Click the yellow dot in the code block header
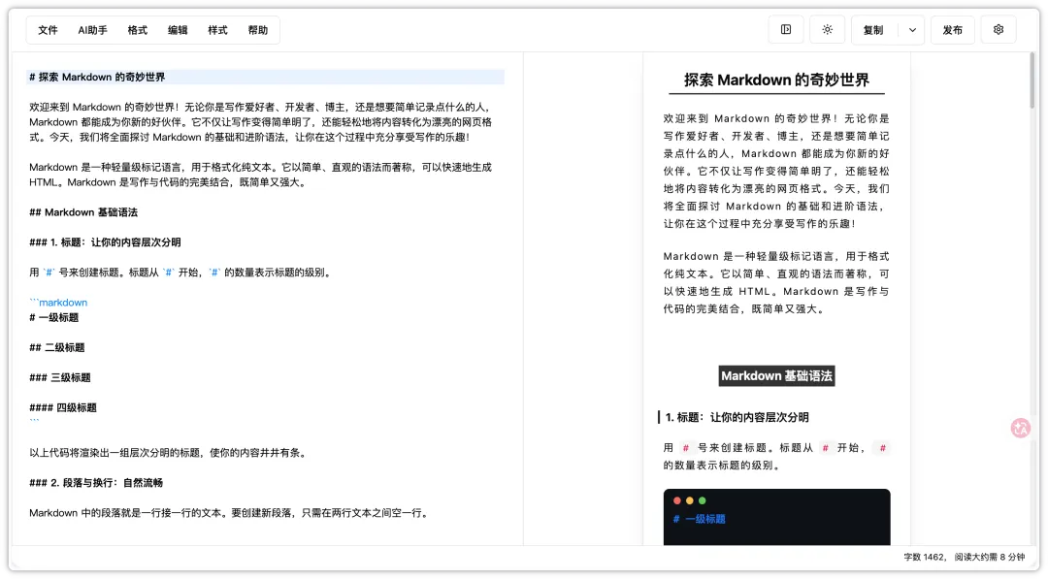Viewport: 1048px width, 579px height. [690, 500]
